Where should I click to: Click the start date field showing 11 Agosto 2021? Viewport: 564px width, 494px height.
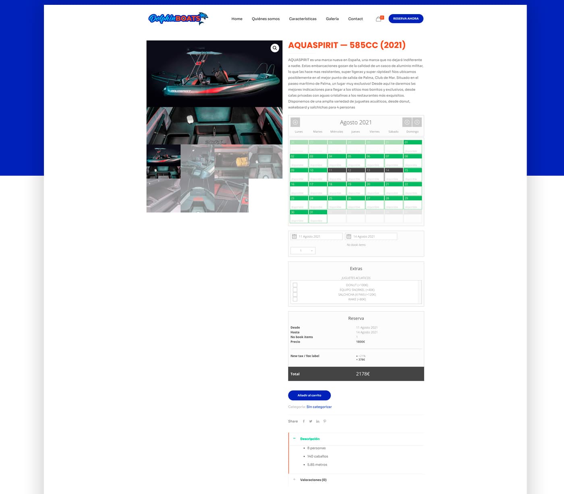(x=317, y=237)
